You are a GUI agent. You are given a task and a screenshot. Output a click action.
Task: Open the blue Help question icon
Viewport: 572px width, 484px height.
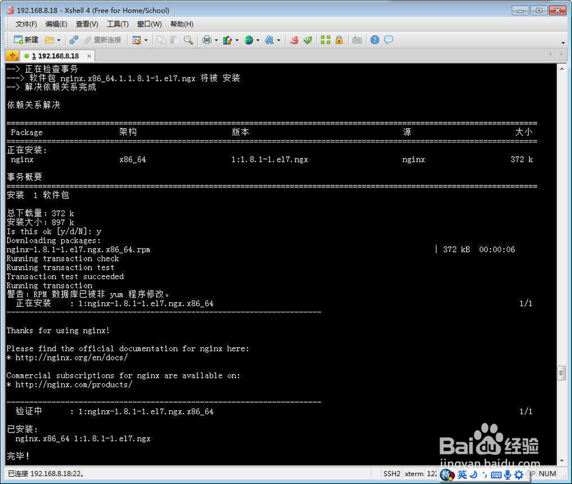click(375, 39)
